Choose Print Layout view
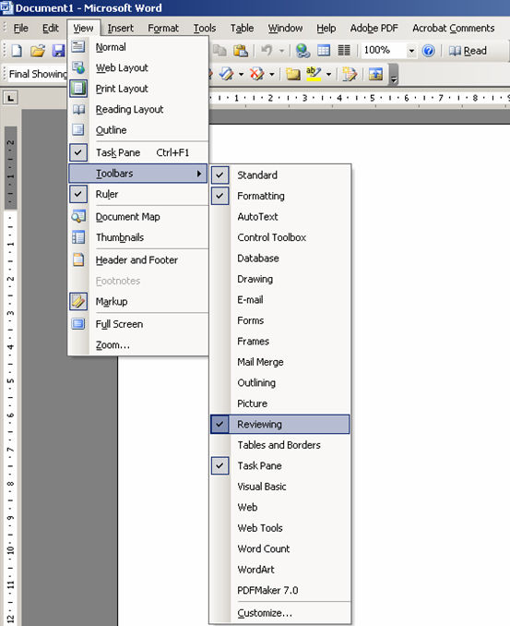 138,89
